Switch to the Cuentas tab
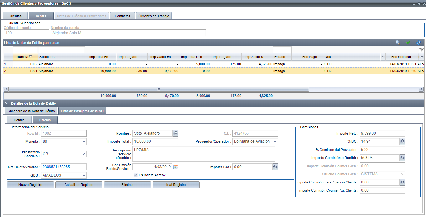The image size is (426, 217). [x=15, y=16]
